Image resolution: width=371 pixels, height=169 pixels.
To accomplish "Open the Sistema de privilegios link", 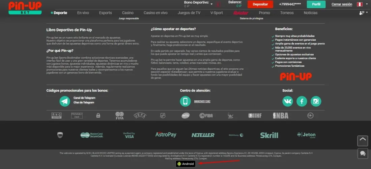I will (x=251, y=19).
